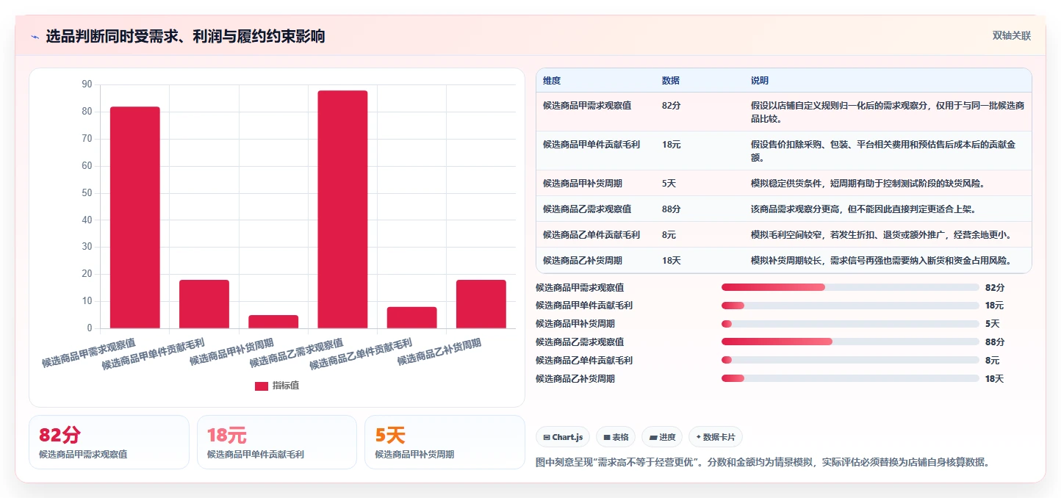Open the 82分 data card
1061x498 pixels.
click(x=109, y=442)
